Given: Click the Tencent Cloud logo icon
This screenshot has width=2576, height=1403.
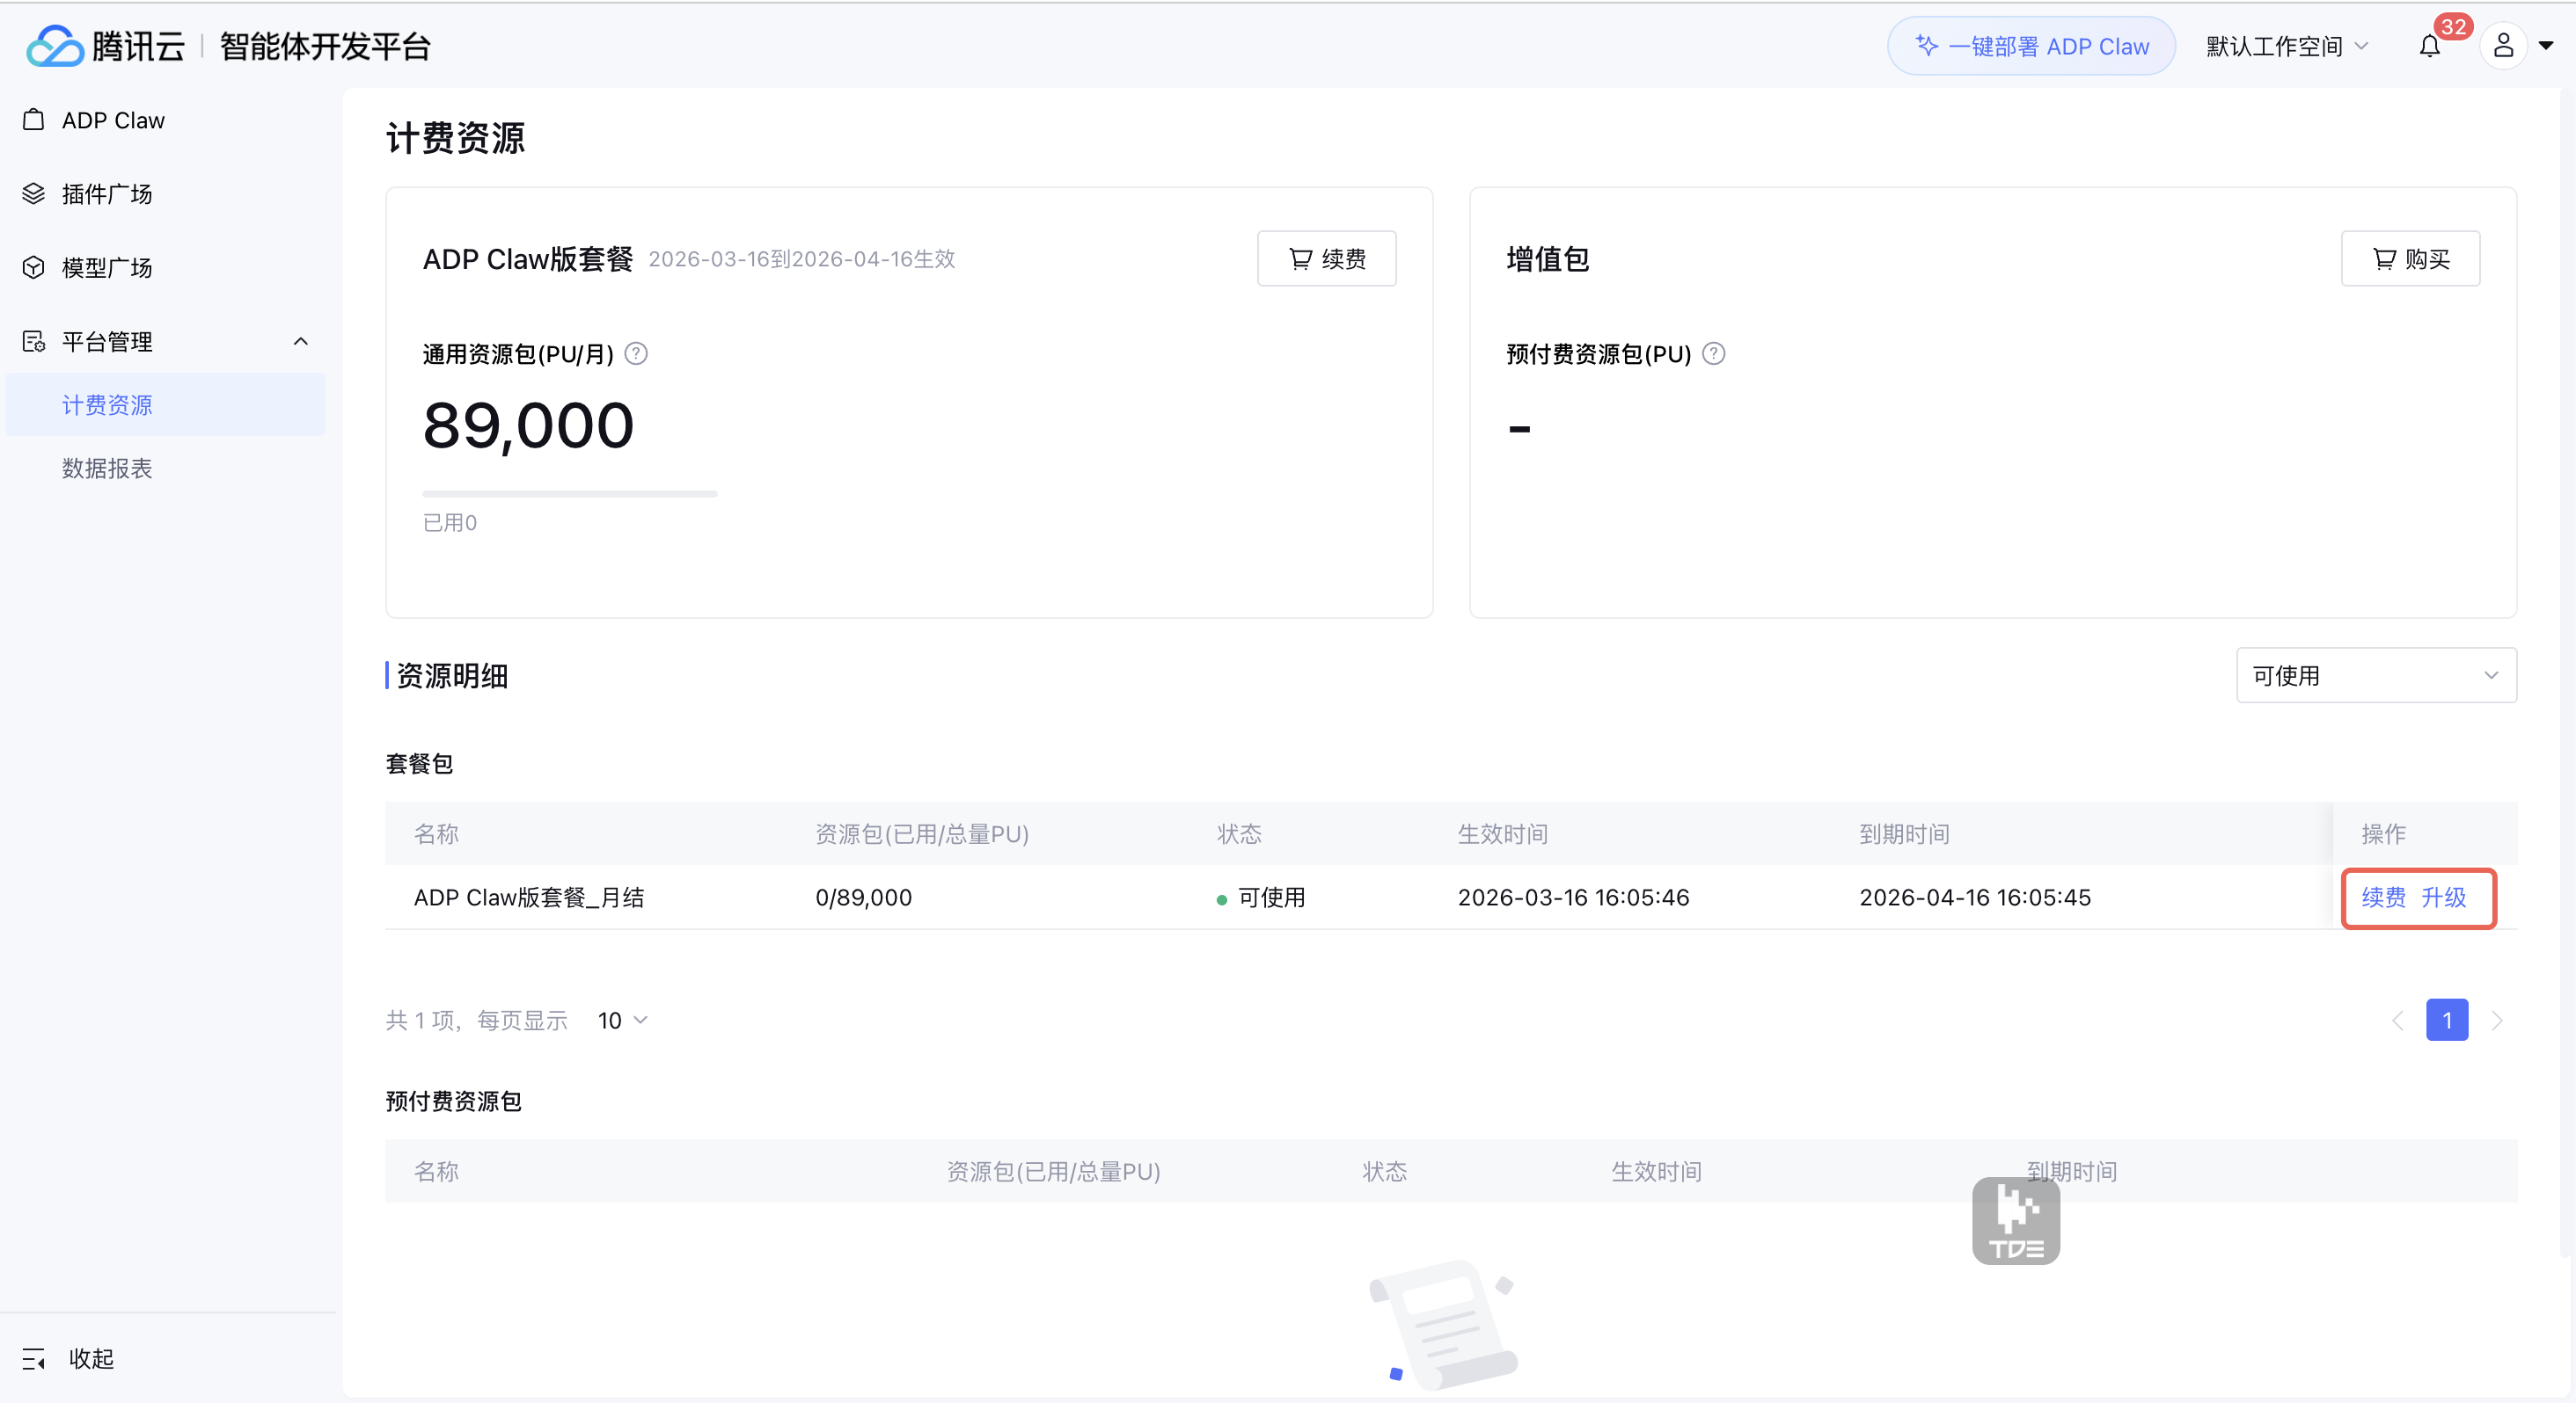Looking at the screenshot, I should 54,46.
